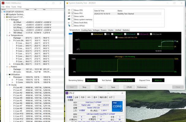Collapse the Clocks section

[x=7, y=85]
